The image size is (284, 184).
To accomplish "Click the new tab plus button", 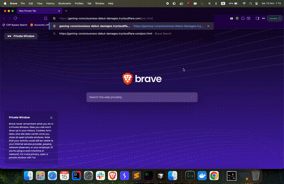I will coord(66,10).
